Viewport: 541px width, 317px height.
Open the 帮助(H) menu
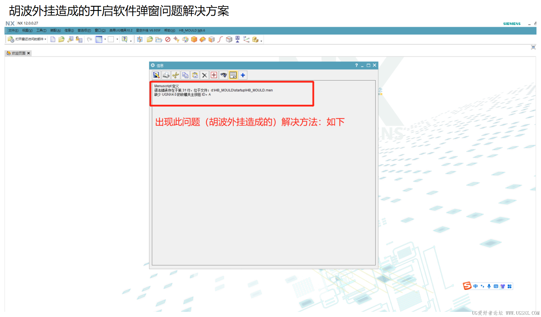[170, 31]
